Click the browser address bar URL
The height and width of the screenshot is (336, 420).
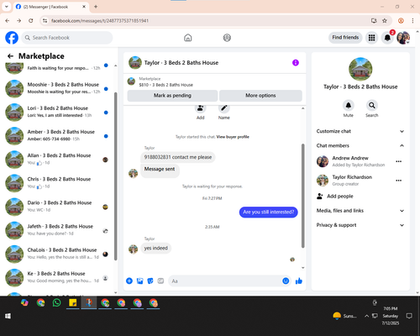click(x=100, y=21)
